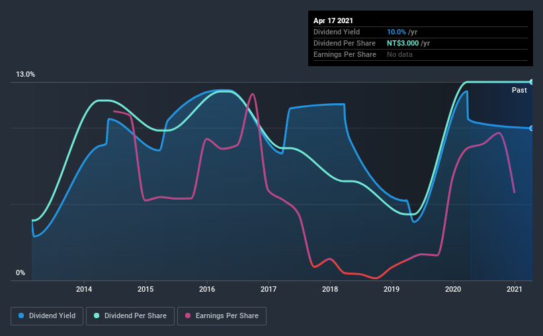Click the 13.0% y-axis label
The height and width of the screenshot is (336, 543).
click(x=25, y=75)
